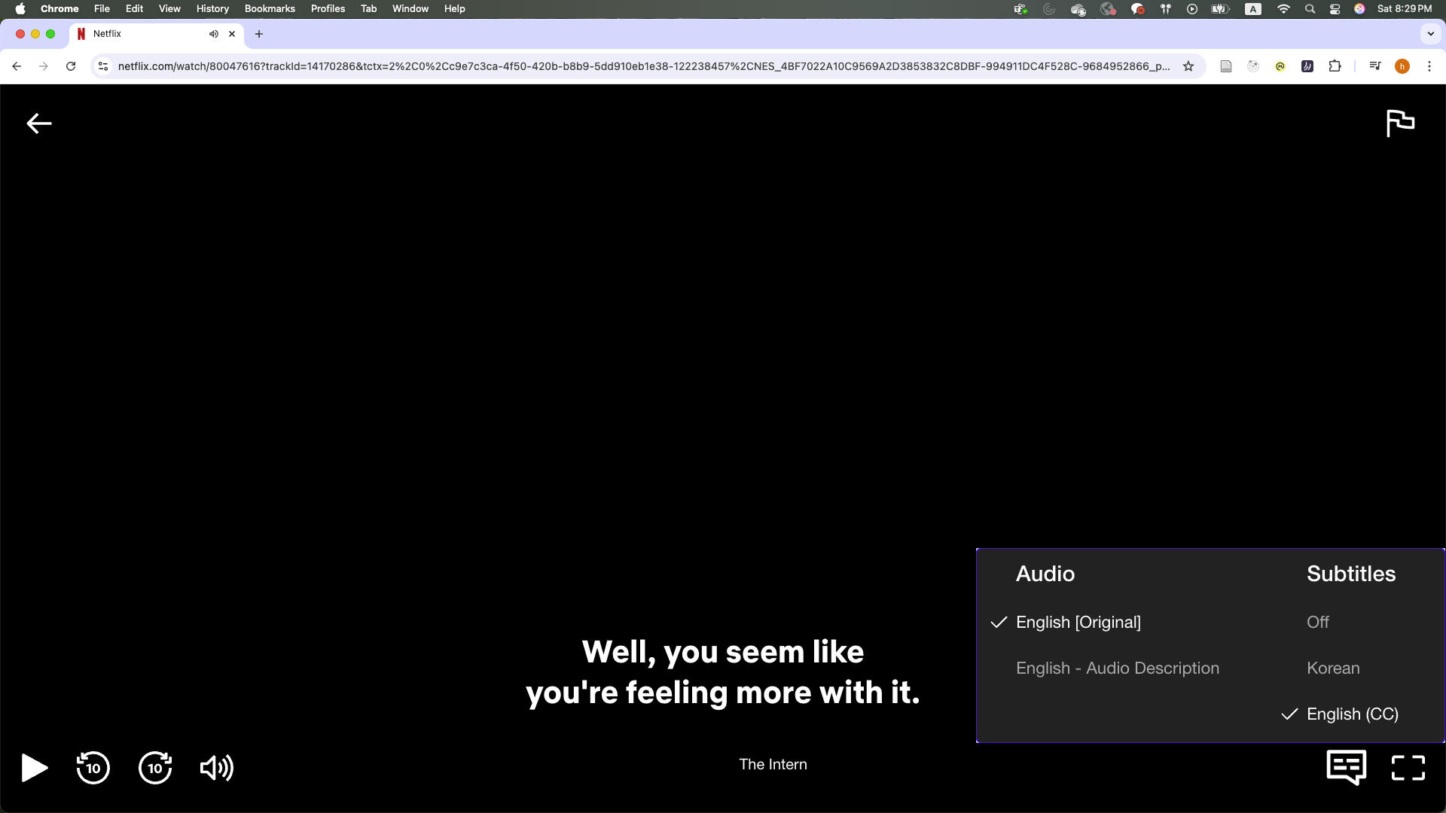Select English (CC) subtitles
The height and width of the screenshot is (813, 1446).
click(1352, 714)
